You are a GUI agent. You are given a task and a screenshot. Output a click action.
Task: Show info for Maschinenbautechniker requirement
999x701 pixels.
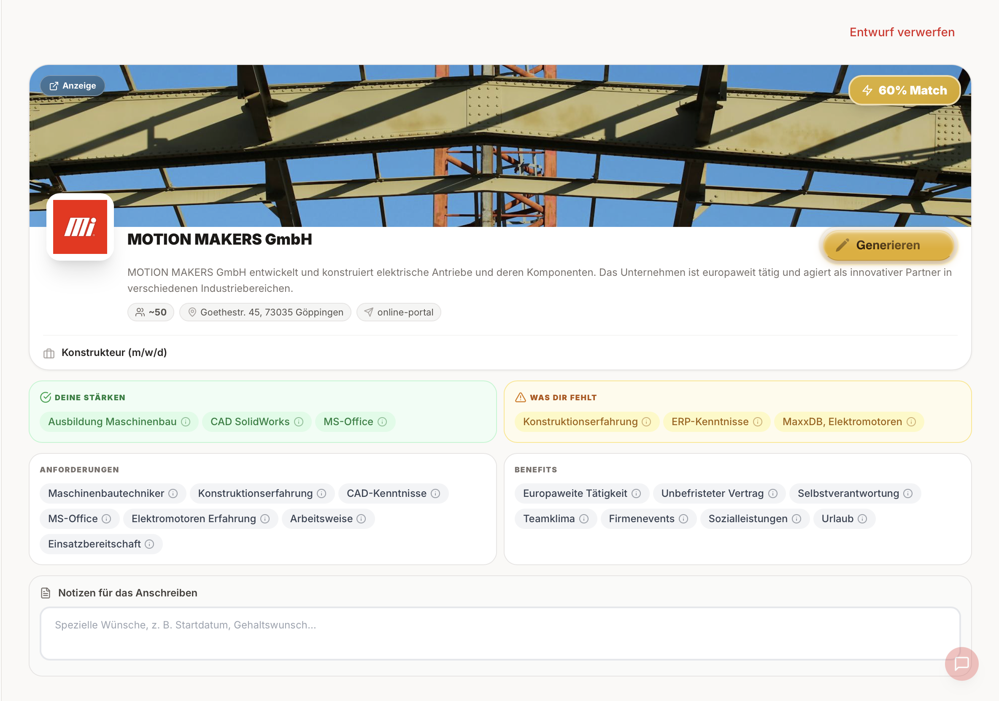173,493
